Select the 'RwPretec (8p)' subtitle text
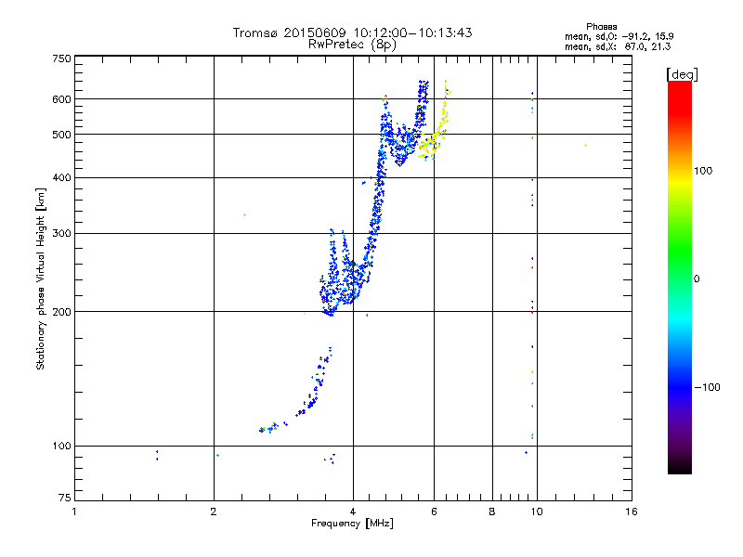This screenshot has width=743, height=557. click(352, 45)
